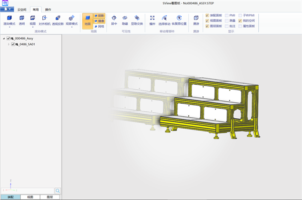Open the 视图 dropdown arrow

tap(33, 27)
